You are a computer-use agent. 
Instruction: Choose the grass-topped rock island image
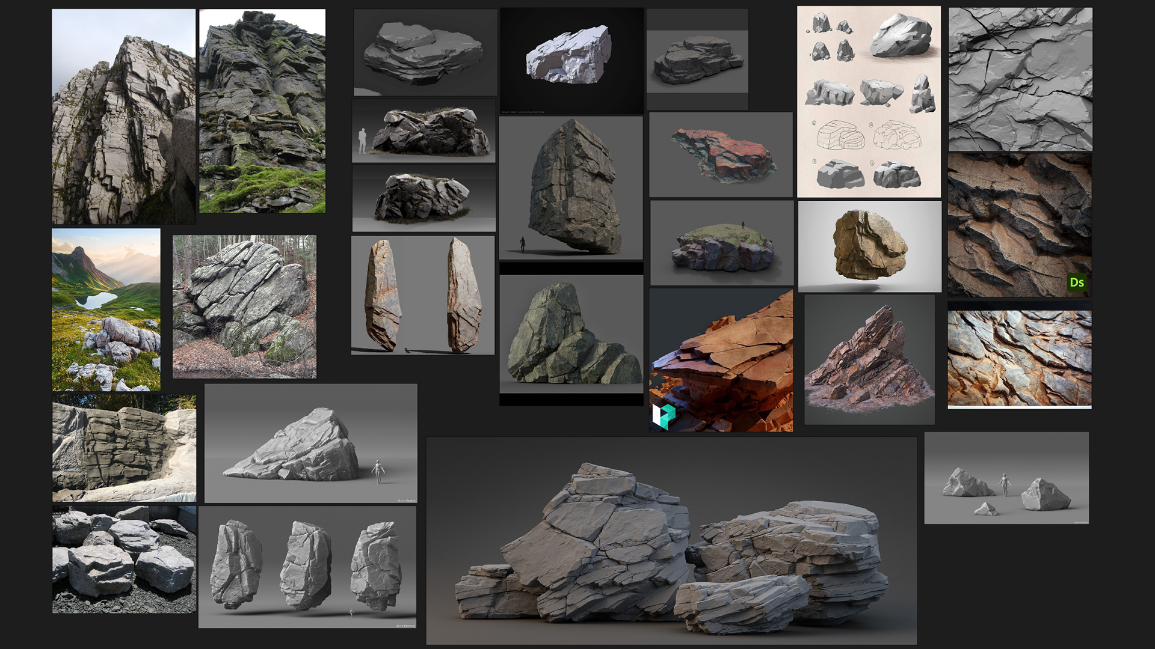point(721,243)
